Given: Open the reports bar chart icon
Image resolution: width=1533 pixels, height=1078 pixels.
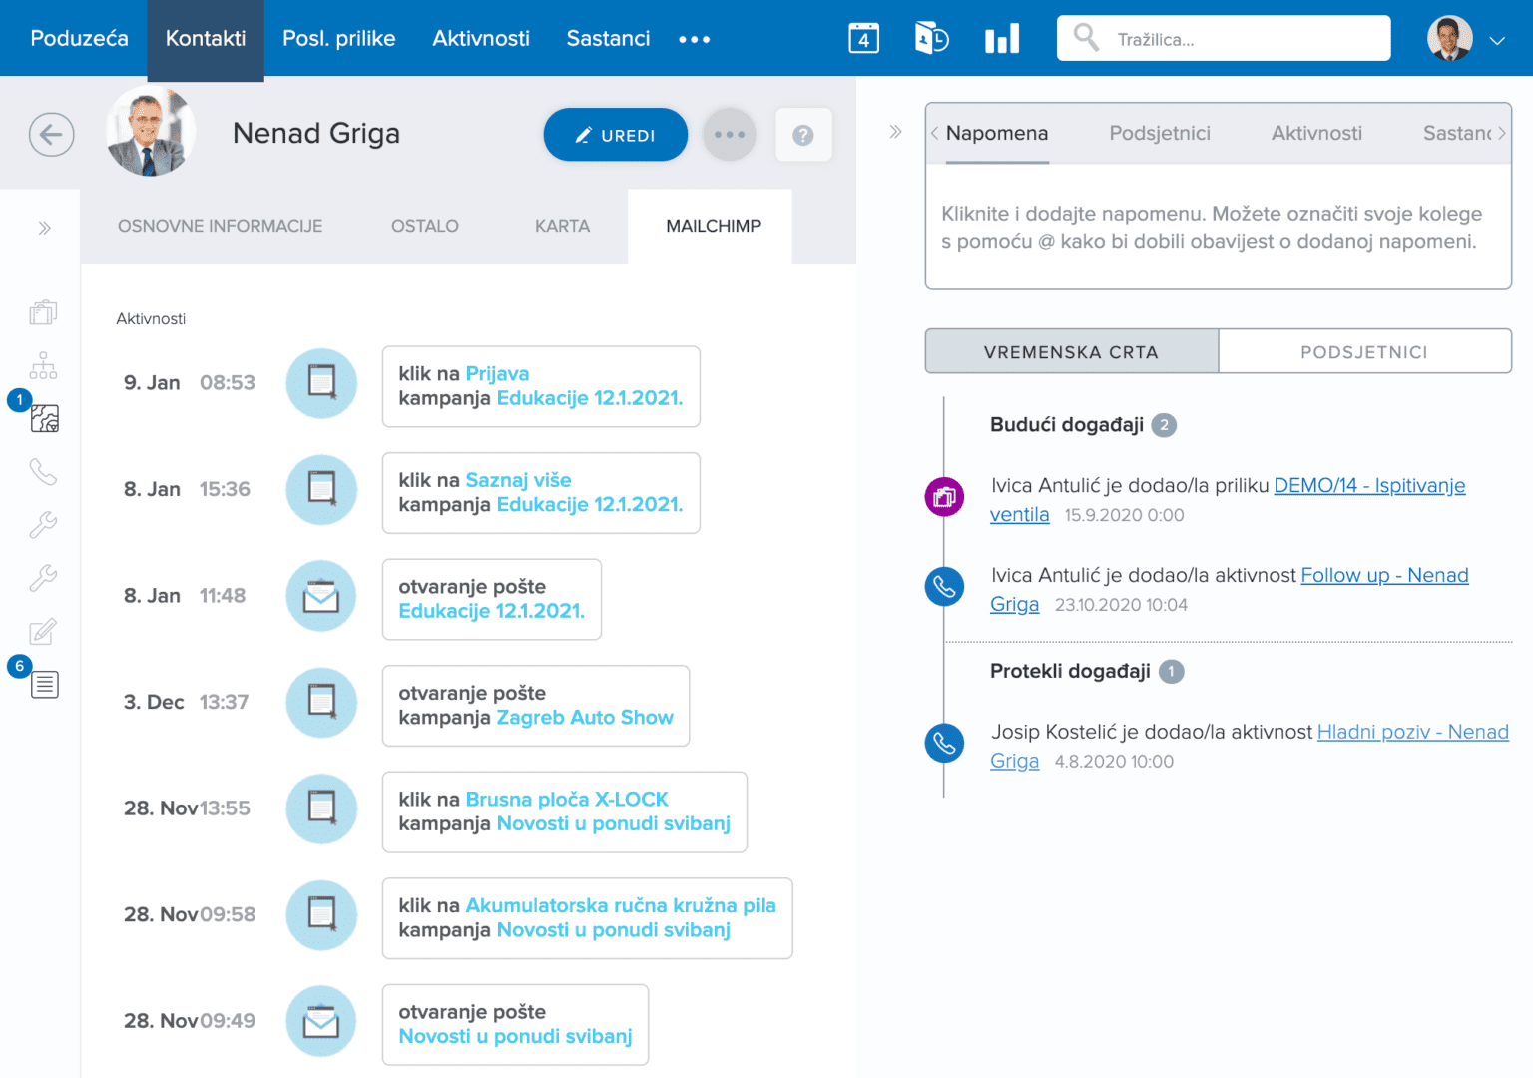Looking at the screenshot, I should 1002,38.
